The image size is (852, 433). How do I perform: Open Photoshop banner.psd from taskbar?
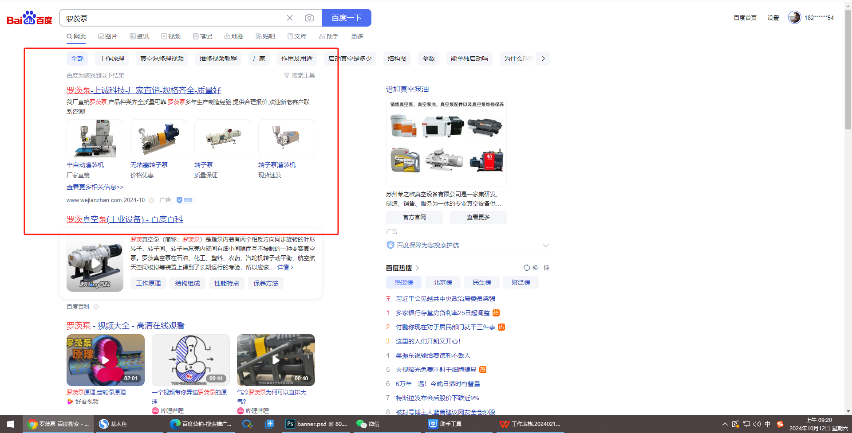click(x=316, y=424)
